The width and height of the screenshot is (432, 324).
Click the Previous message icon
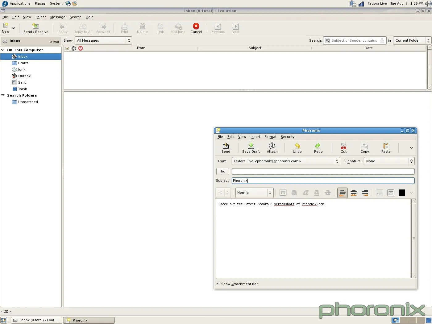coord(218,26)
